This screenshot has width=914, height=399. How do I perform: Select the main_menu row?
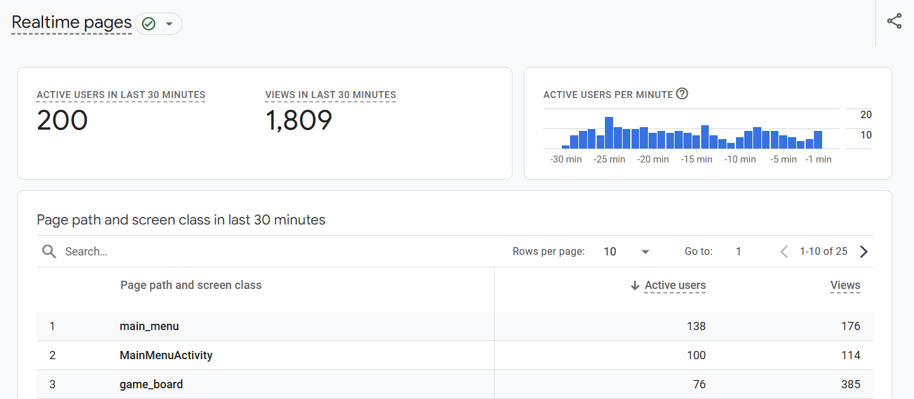click(455, 326)
